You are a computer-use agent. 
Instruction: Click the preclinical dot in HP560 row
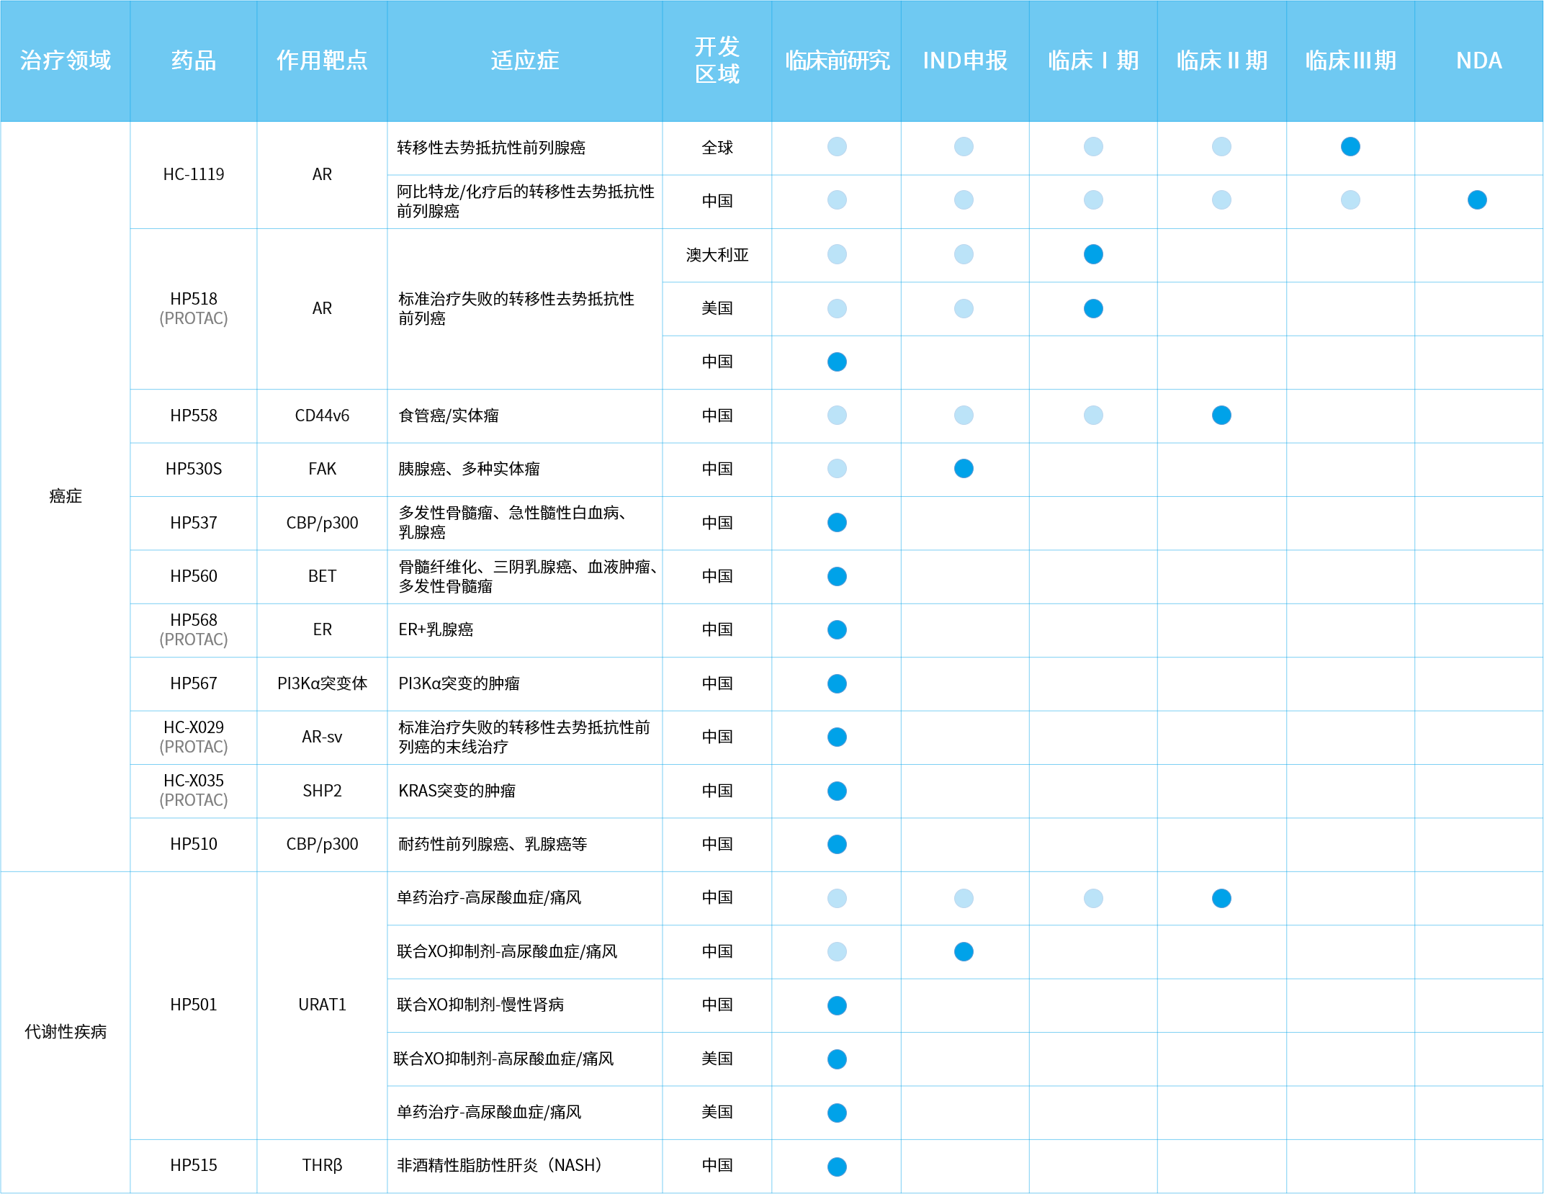coord(837,576)
